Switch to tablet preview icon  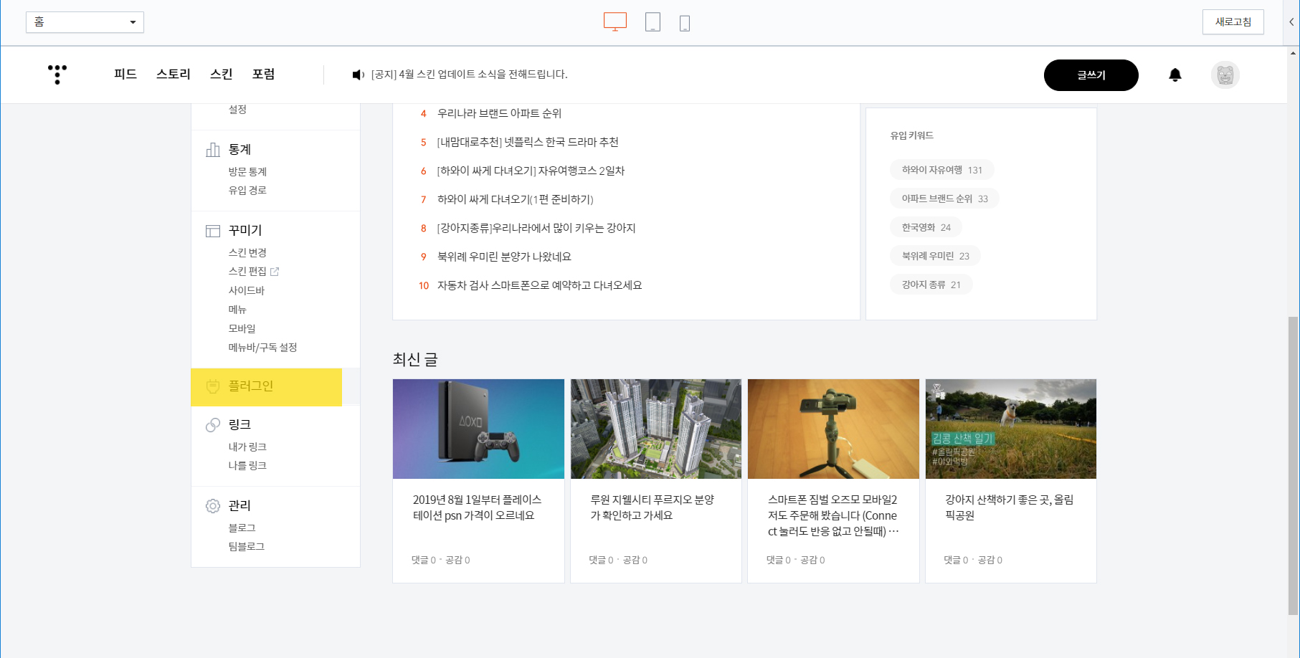coord(653,22)
